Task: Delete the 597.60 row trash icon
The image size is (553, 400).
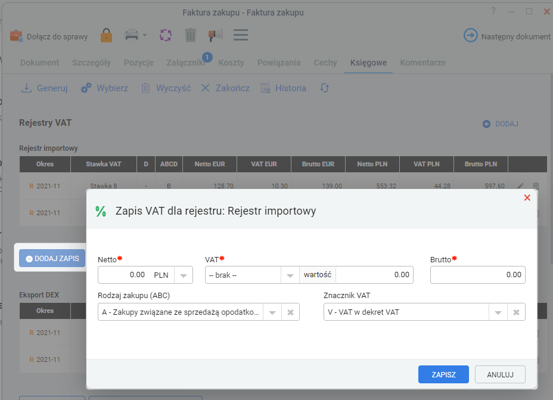Action: click(536, 186)
